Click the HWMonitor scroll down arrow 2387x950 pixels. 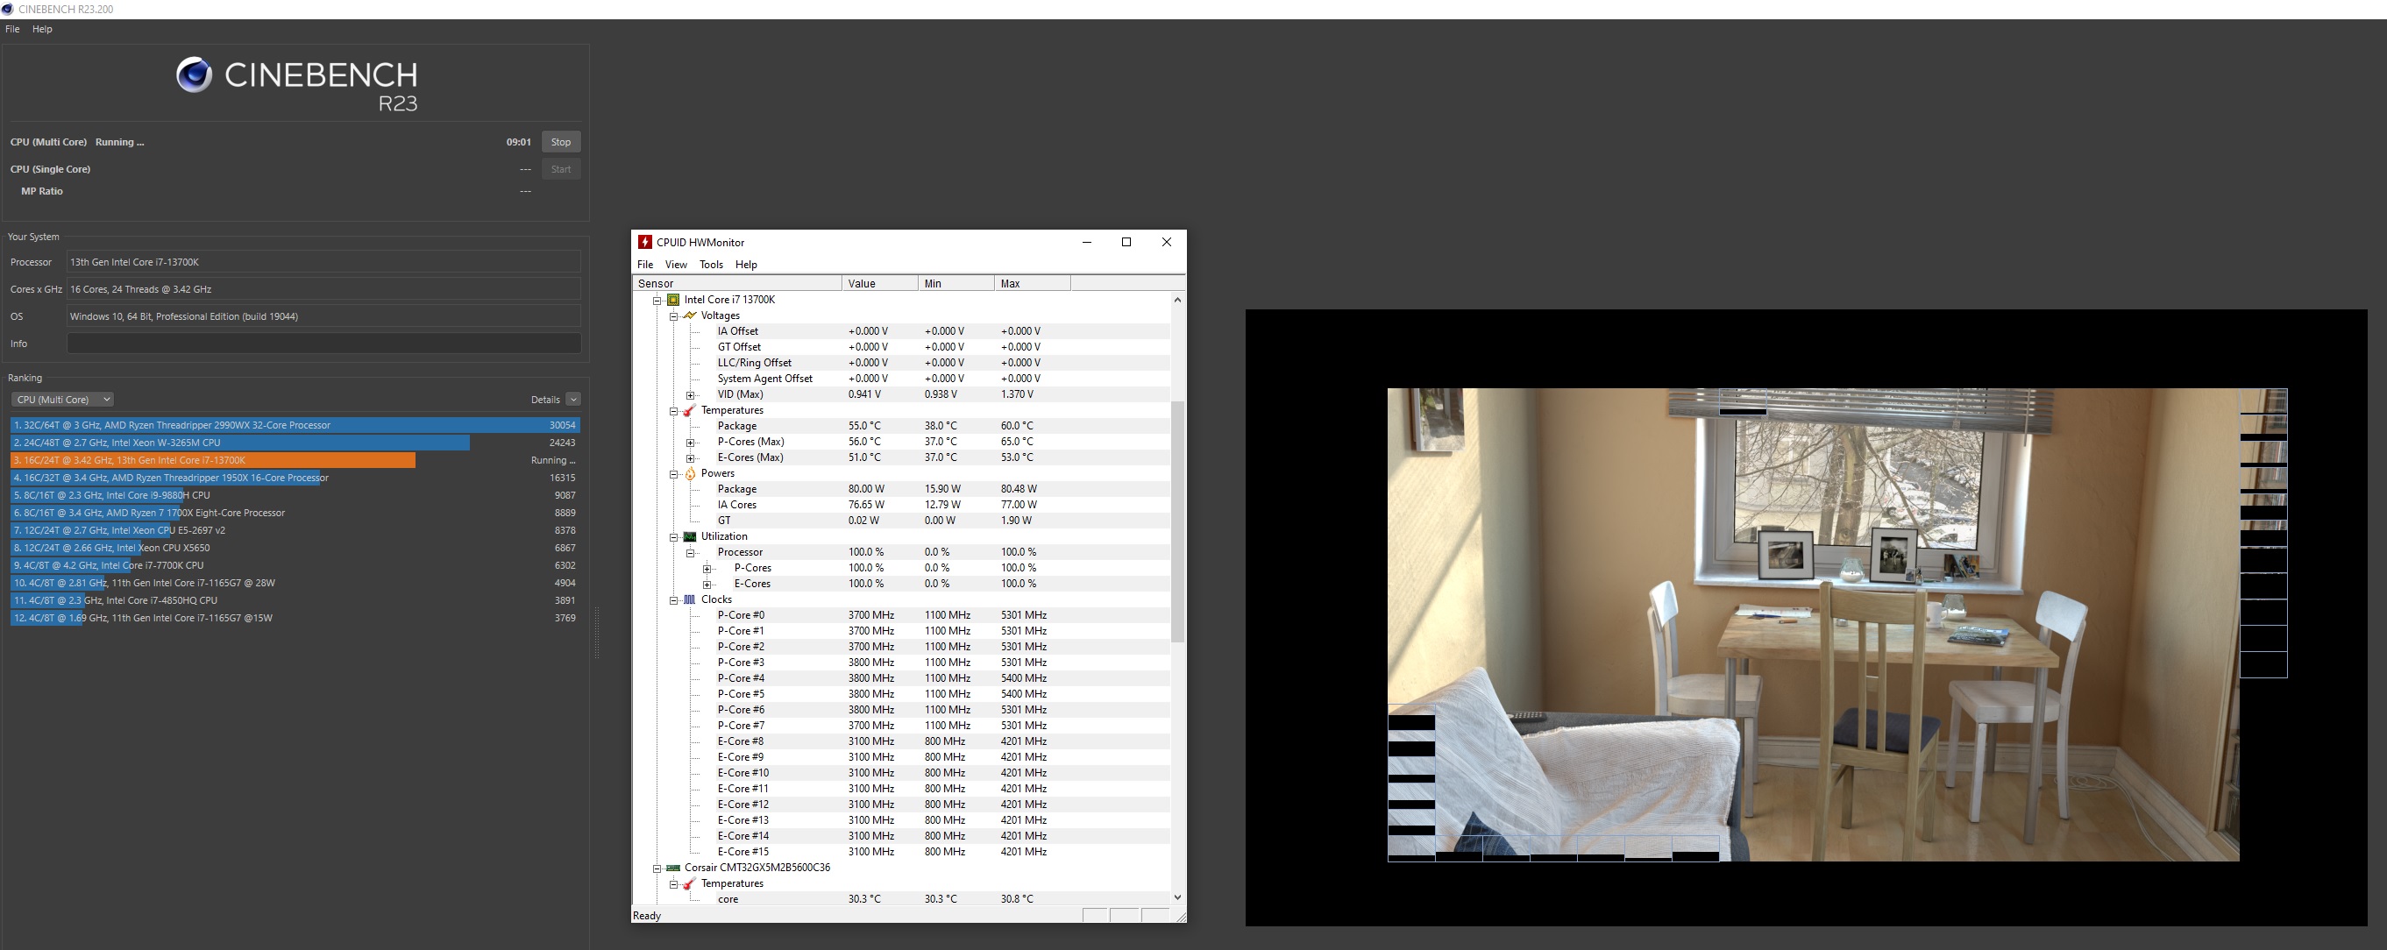[1176, 897]
